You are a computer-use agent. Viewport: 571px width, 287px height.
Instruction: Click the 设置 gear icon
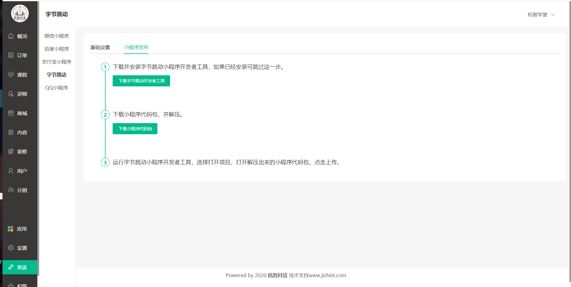click(11, 248)
